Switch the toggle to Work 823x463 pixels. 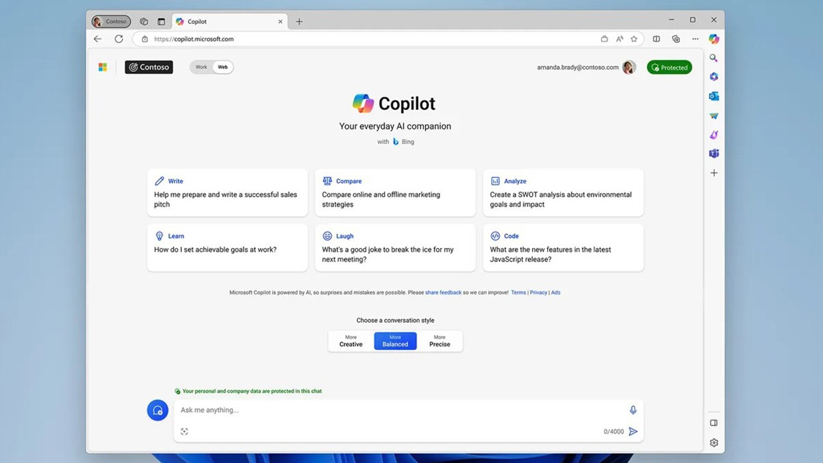tap(201, 67)
